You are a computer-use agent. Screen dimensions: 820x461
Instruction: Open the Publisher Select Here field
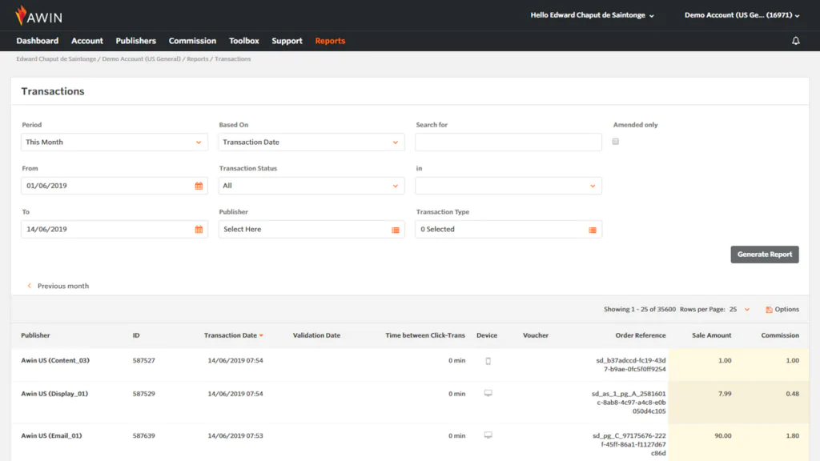[312, 229]
